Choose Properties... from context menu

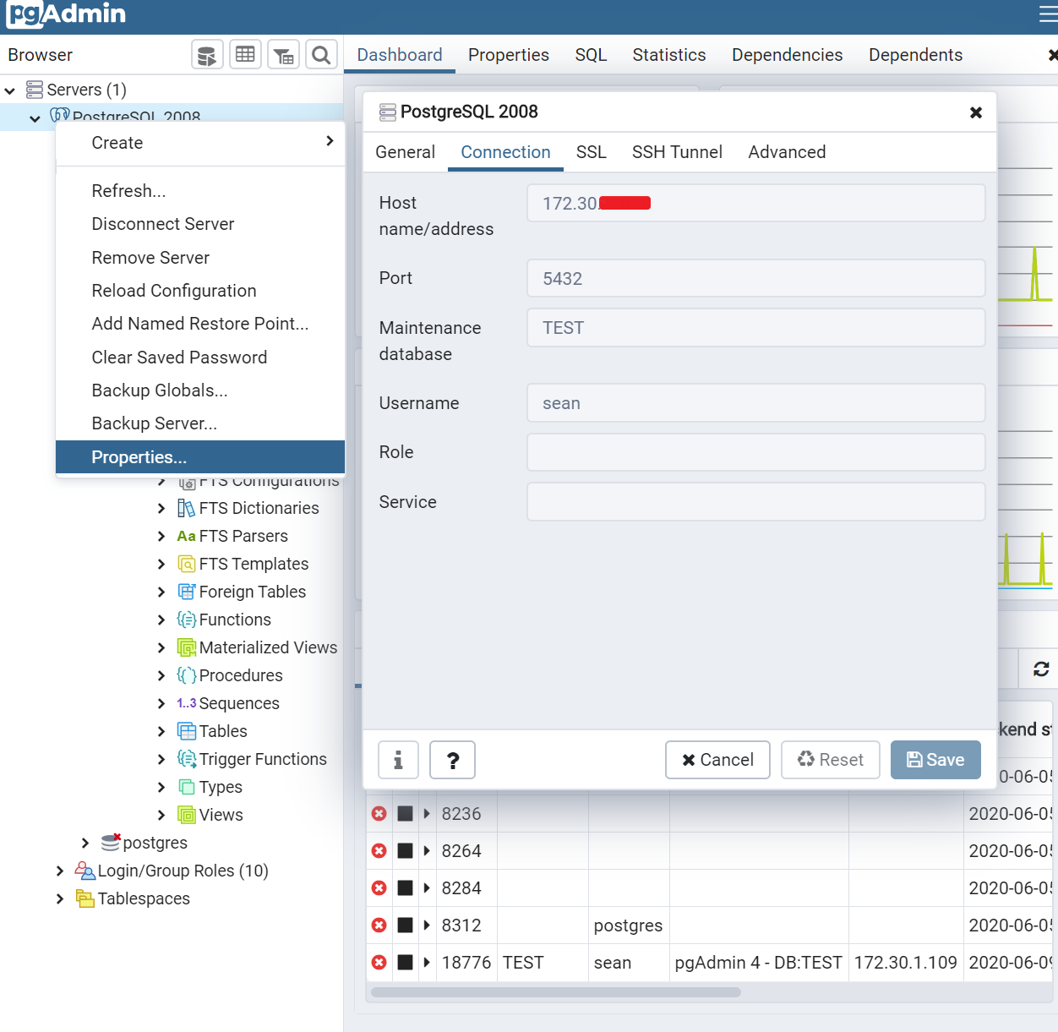tap(200, 457)
